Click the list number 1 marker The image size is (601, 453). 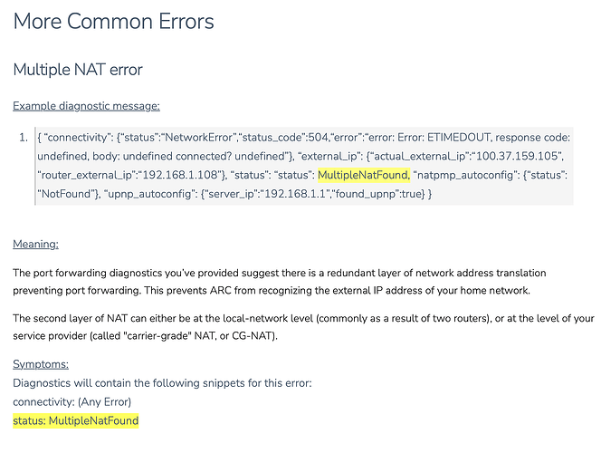(x=24, y=138)
